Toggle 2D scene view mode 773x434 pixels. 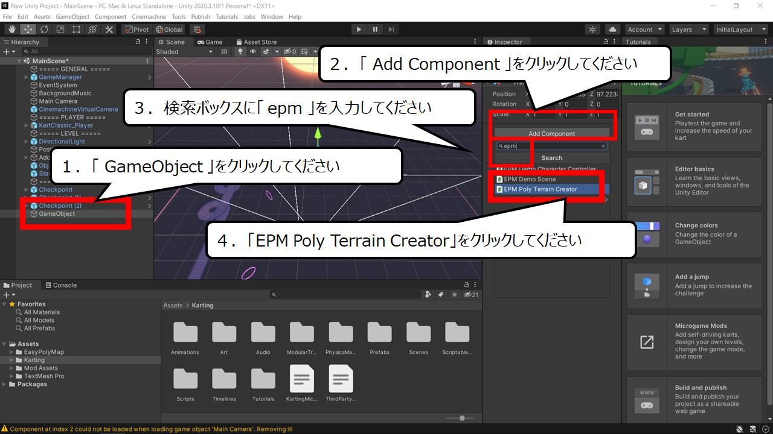click(224, 52)
